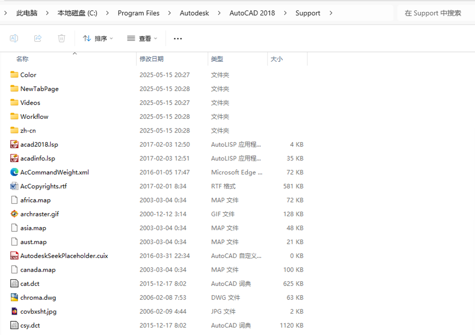Click the date 2017-02-03 12:50
Screen dimensions: 475x335
[164, 144]
